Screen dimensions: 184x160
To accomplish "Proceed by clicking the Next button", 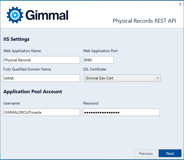I will (170, 154).
